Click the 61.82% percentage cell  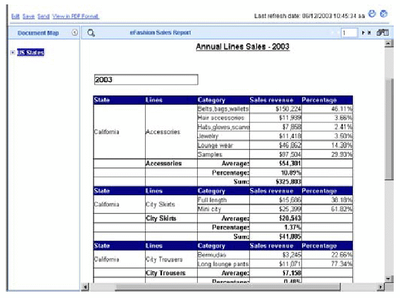(x=327, y=209)
